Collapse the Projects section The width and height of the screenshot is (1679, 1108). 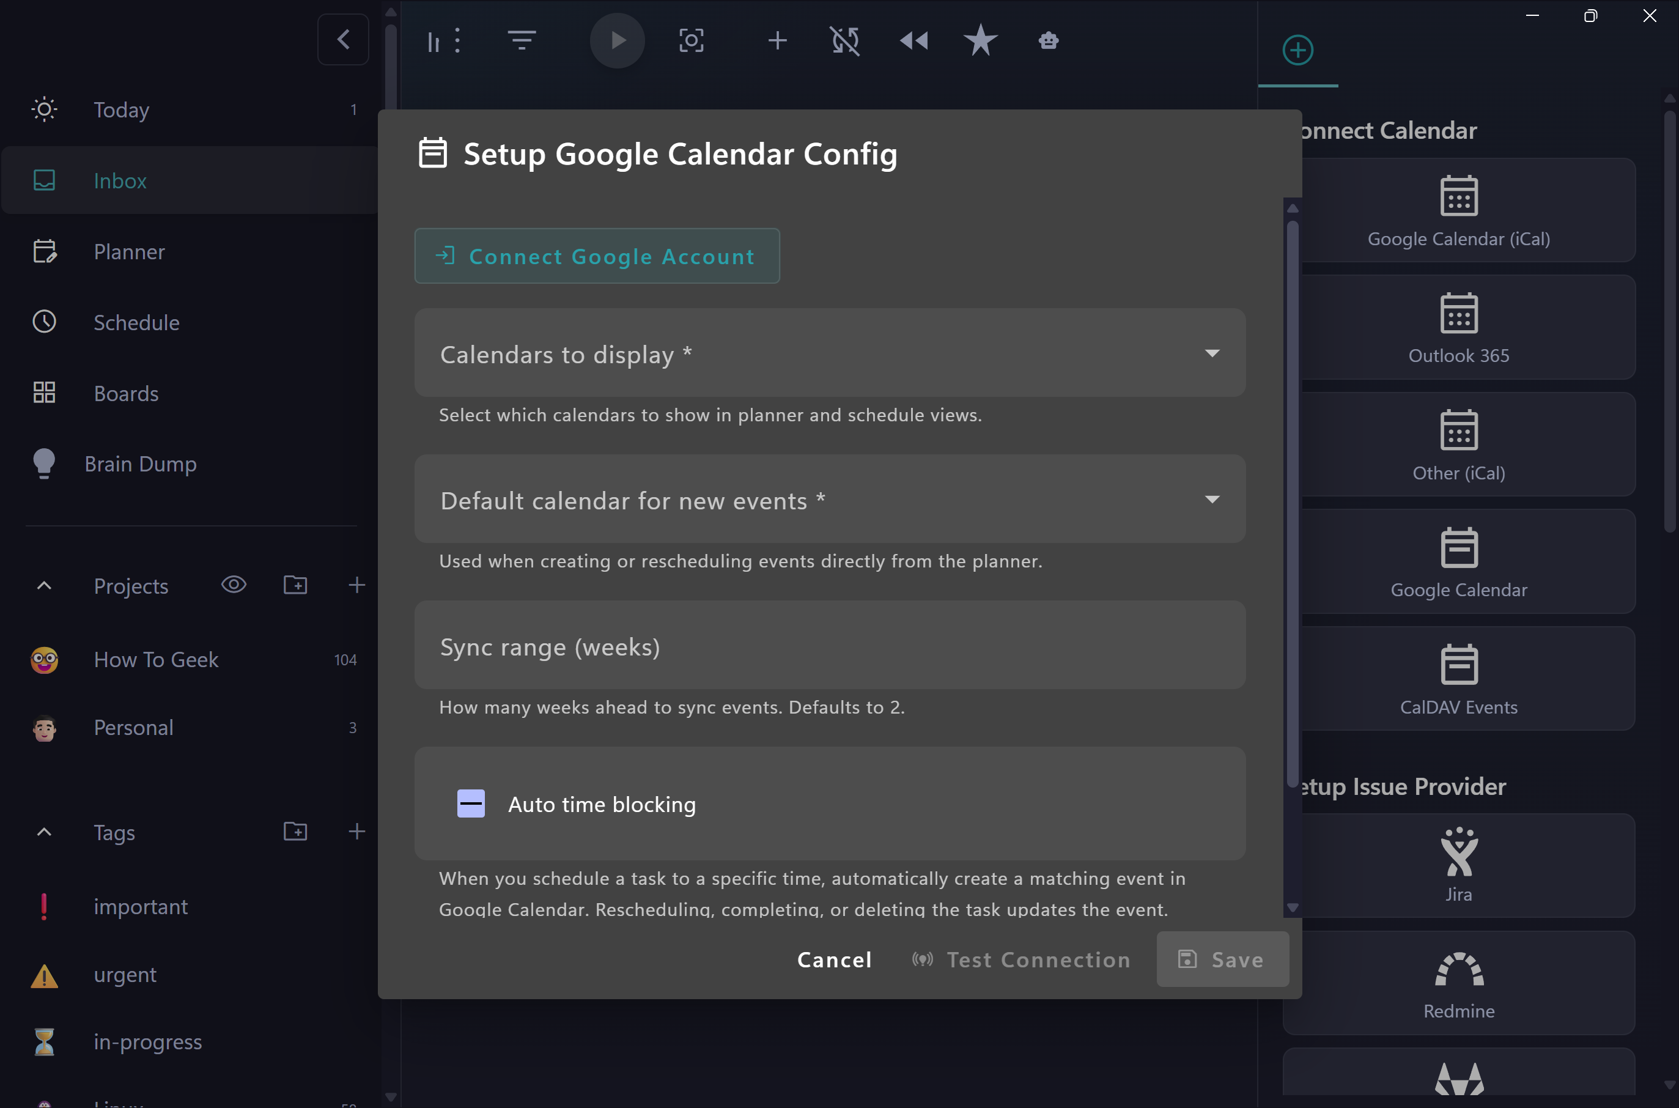click(44, 586)
